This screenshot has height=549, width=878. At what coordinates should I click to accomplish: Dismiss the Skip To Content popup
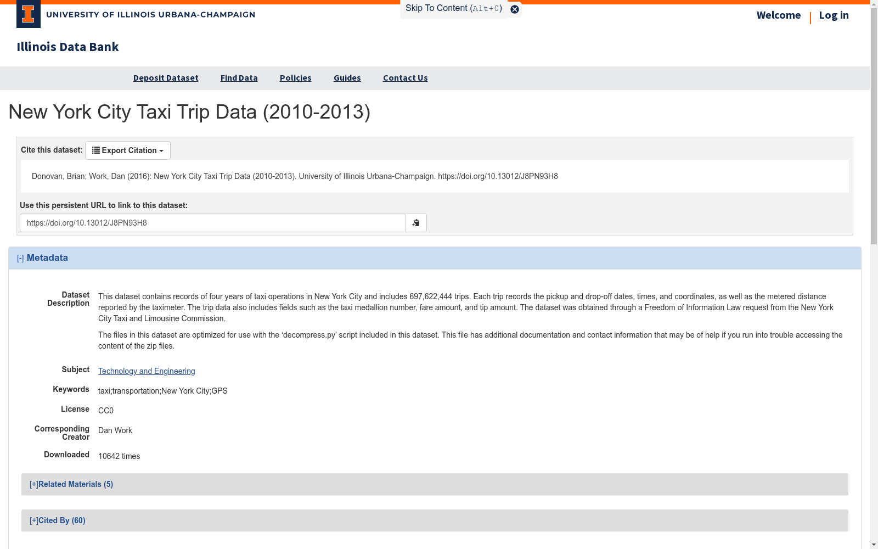515,9
